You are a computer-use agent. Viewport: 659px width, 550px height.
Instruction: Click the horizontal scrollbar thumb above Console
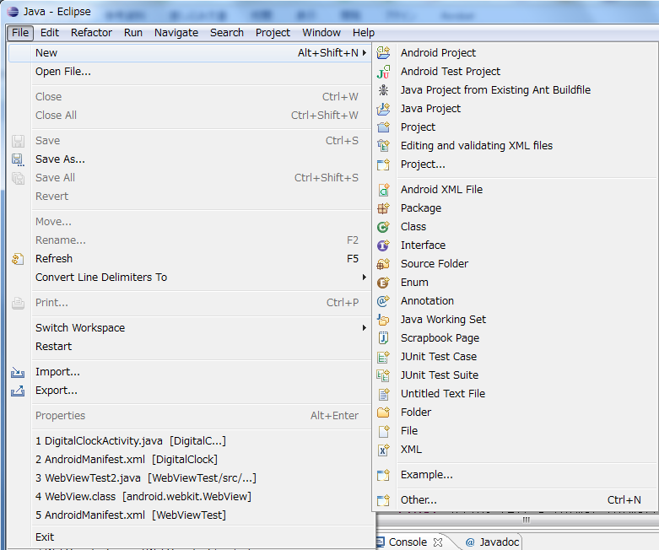pyautogui.click(x=526, y=520)
